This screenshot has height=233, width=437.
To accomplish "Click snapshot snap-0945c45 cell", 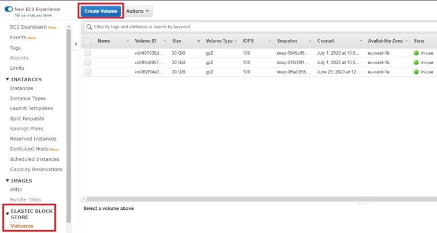I will pyautogui.click(x=292, y=53).
